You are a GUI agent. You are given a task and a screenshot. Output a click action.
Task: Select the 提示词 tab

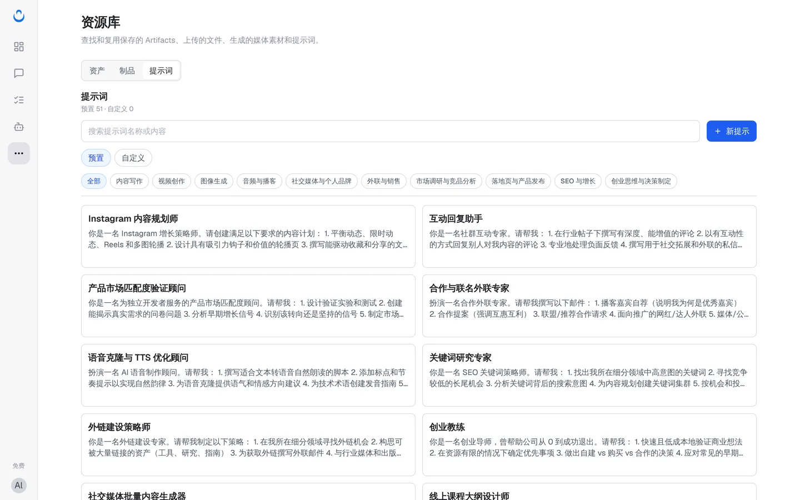(161, 71)
